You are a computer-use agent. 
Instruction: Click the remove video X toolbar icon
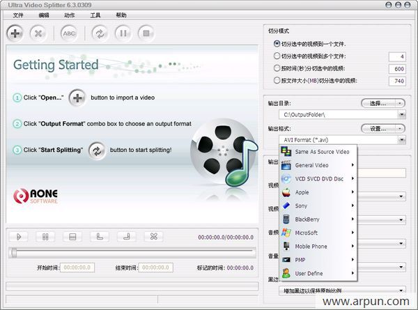(38, 33)
